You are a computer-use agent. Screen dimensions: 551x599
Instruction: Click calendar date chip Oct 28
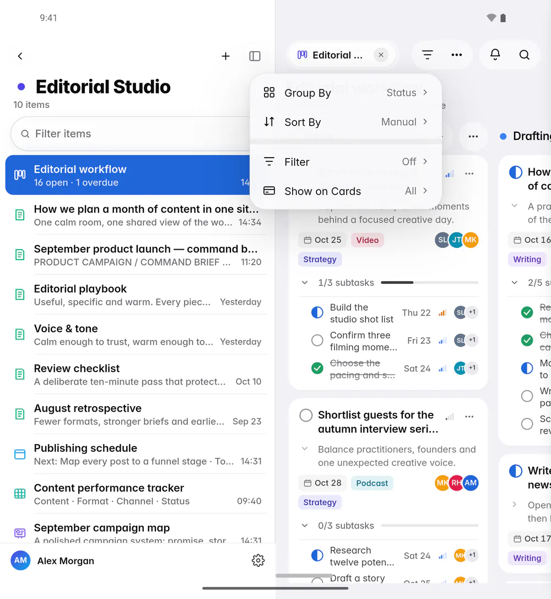click(x=322, y=483)
